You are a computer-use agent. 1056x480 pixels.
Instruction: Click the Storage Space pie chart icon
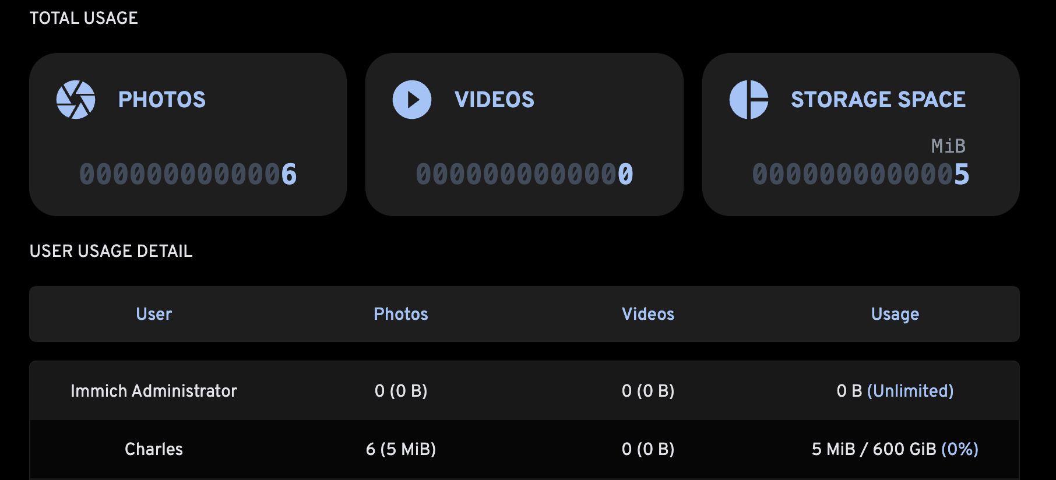pos(749,100)
